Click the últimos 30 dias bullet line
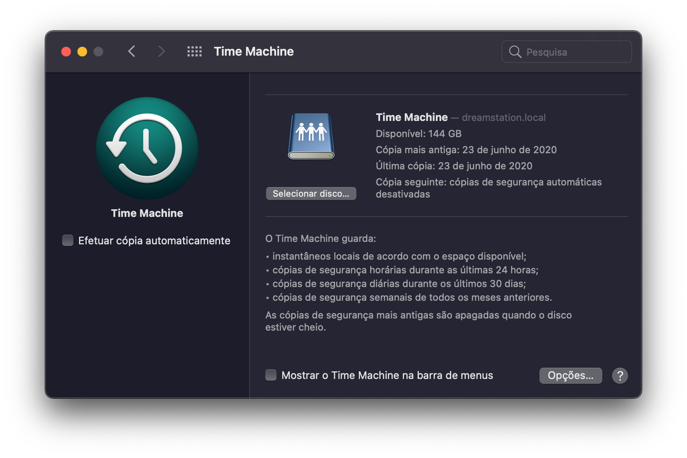This screenshot has height=458, width=687. point(396,283)
